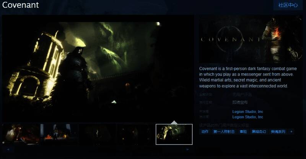Click the left arrow of the screenshot strip
Viewport: 306px width, 159px height.
7,149
